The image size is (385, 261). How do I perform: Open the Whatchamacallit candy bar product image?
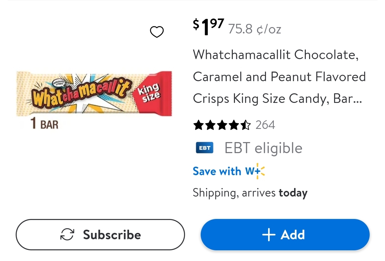pos(94,94)
